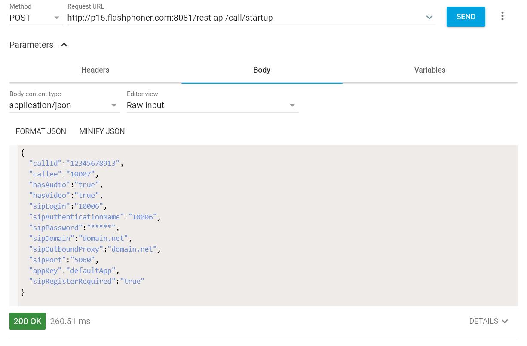The height and width of the screenshot is (346, 527).
Task: Place cursor on the callId value line
Action: [x=92, y=163]
